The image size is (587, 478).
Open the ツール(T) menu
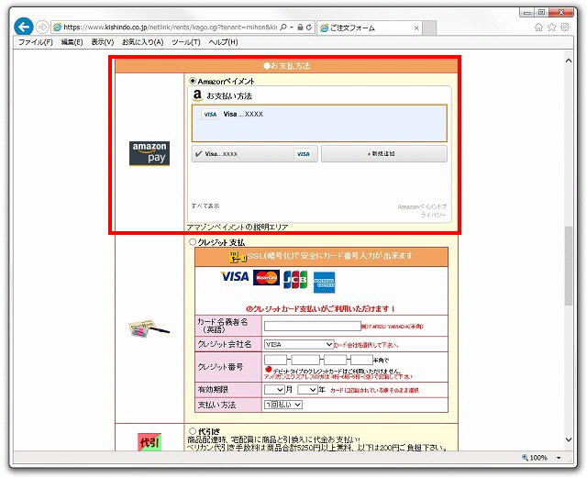click(185, 42)
